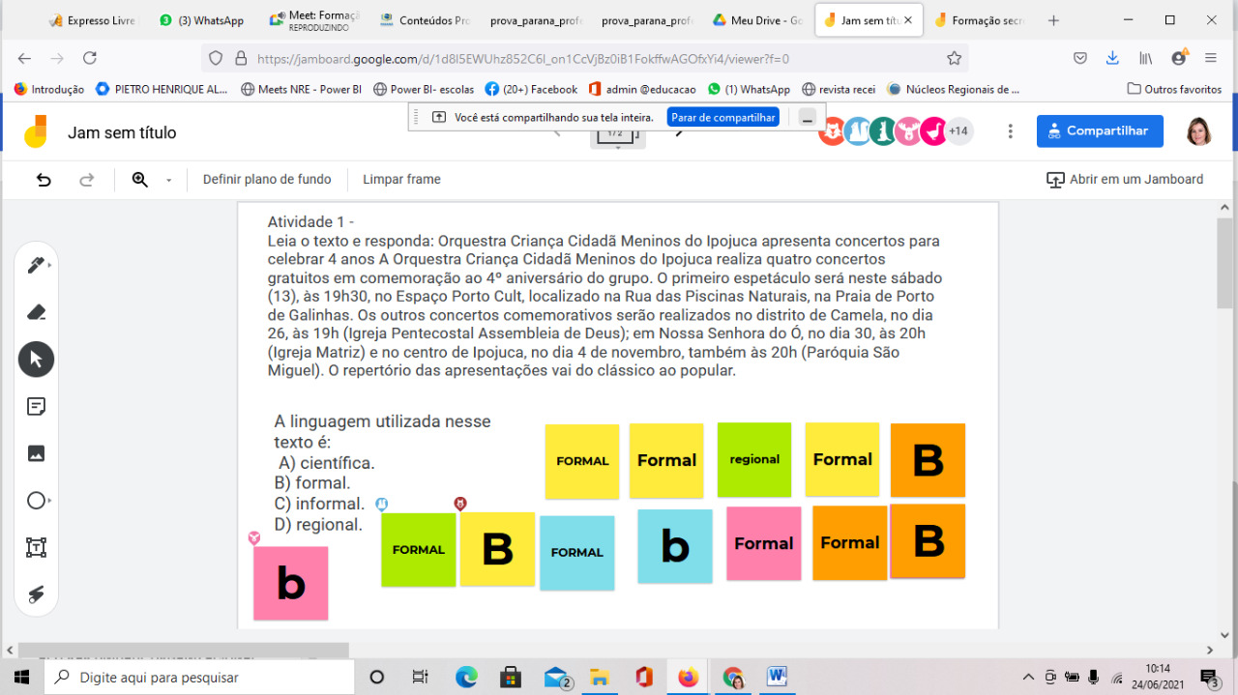Select the Pen drawing tool
Screen dimensions: 1238x695
click(x=37, y=265)
